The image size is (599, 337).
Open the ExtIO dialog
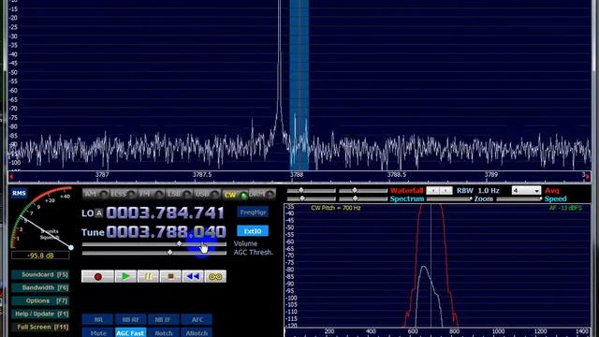pos(253,231)
